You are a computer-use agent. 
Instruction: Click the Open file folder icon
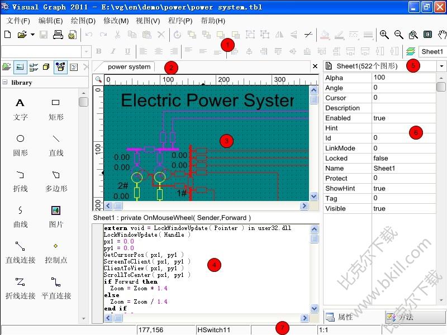click(22, 35)
